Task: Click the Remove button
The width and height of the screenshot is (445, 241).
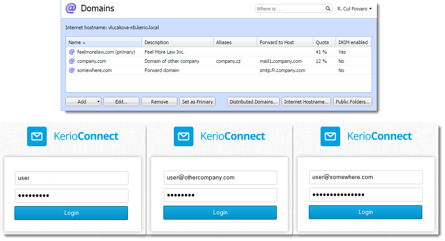Action: click(x=159, y=102)
